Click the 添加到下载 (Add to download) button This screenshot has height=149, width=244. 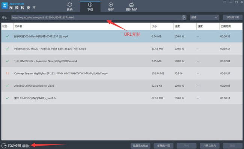232,17
